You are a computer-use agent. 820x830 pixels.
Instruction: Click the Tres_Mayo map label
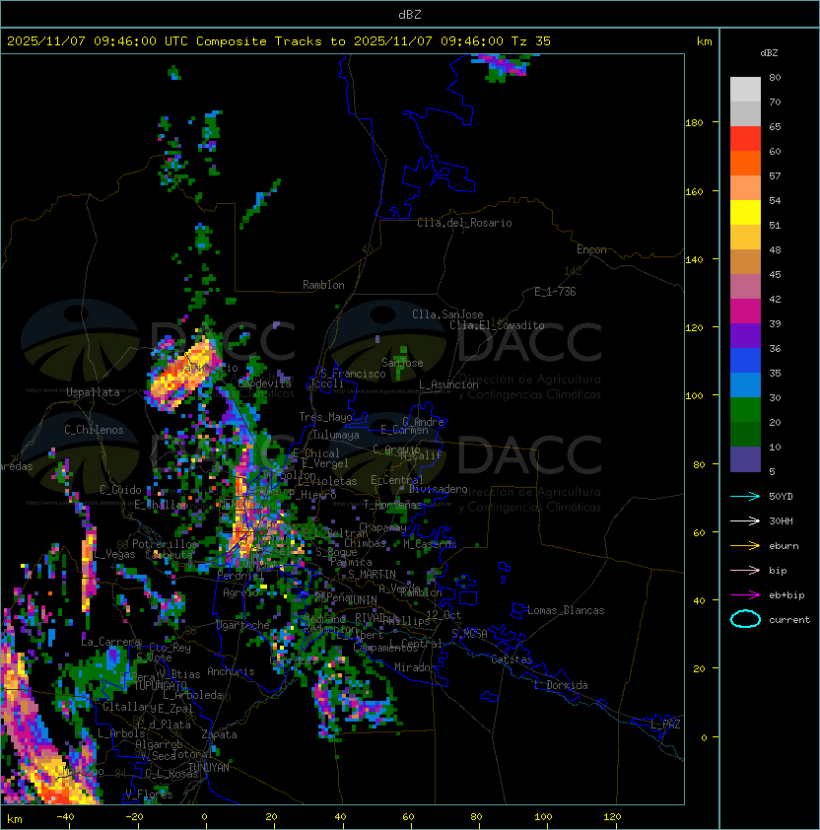(x=325, y=417)
